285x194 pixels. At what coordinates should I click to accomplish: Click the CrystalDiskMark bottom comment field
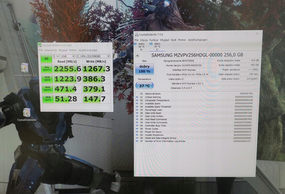tap(77, 107)
